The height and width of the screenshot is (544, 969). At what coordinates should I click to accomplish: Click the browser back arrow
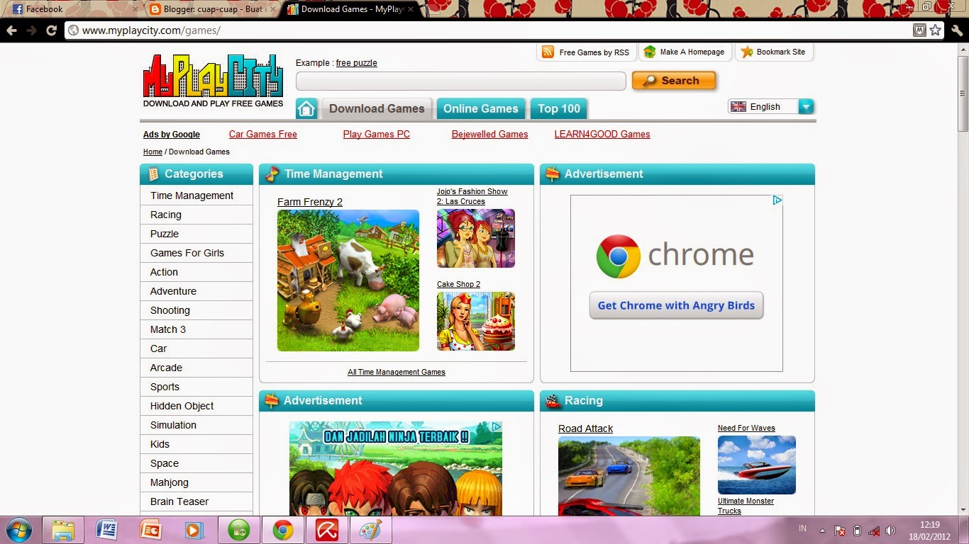click(11, 30)
